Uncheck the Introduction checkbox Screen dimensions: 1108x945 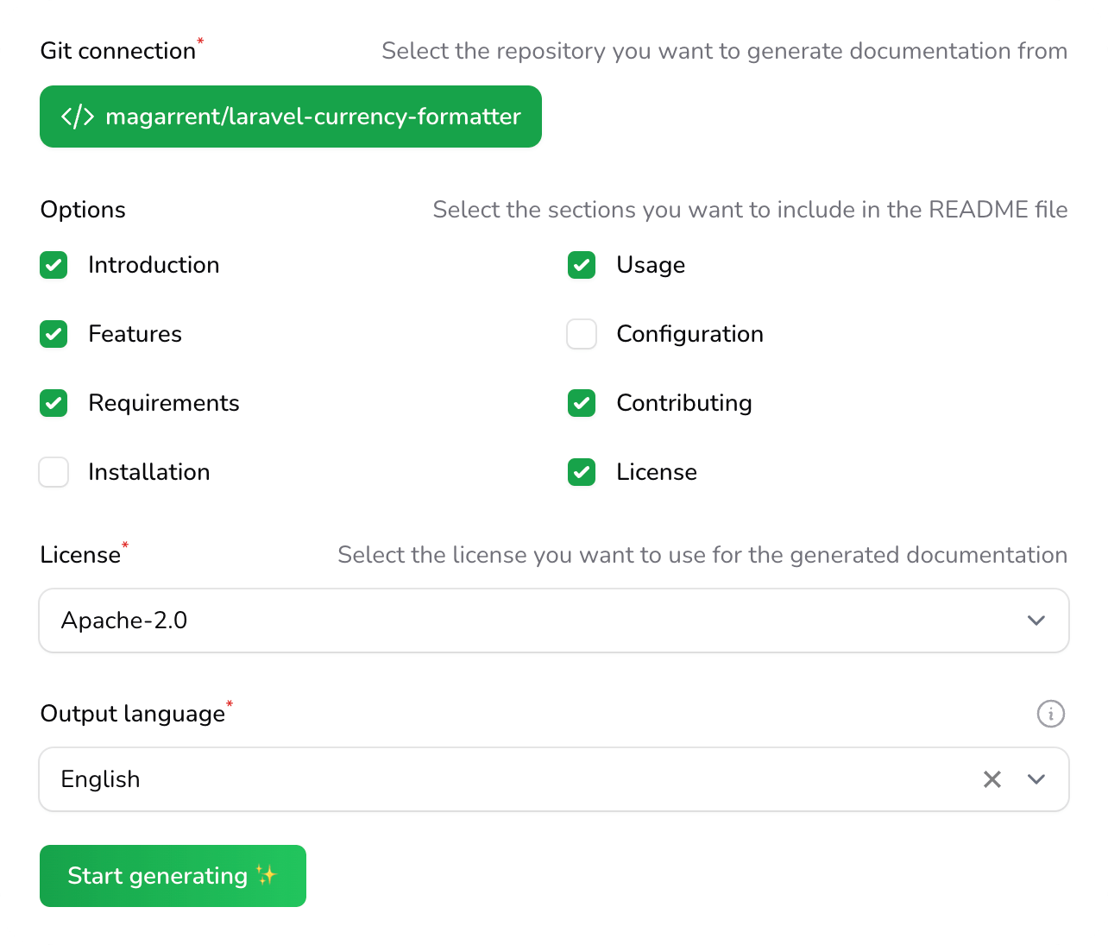[54, 265]
